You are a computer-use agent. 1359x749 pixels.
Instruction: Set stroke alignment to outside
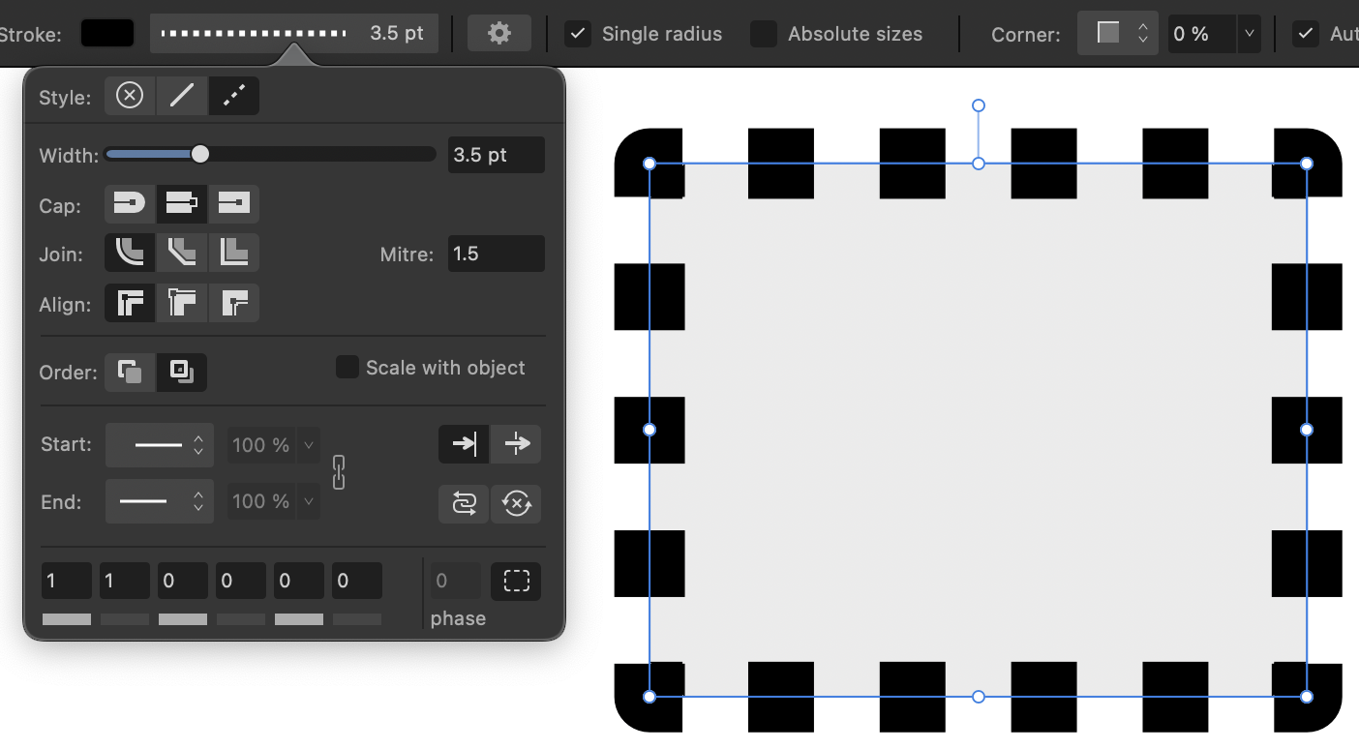click(233, 303)
